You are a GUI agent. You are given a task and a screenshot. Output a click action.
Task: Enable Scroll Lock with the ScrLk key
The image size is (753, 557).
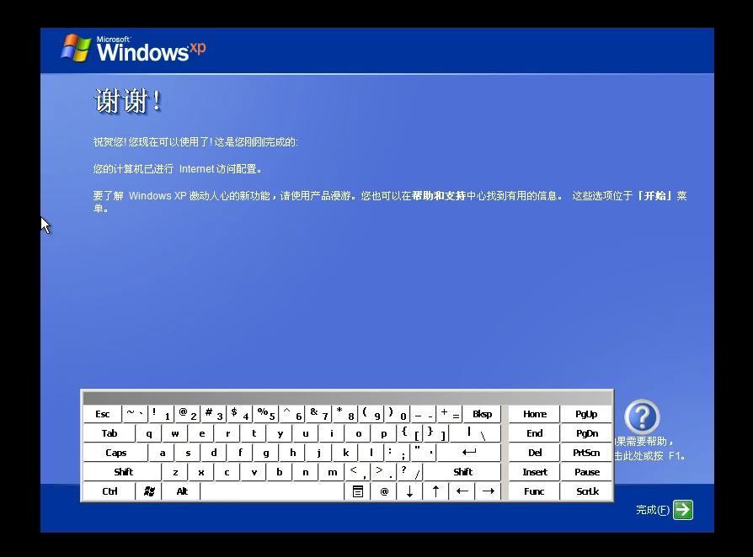[585, 491]
